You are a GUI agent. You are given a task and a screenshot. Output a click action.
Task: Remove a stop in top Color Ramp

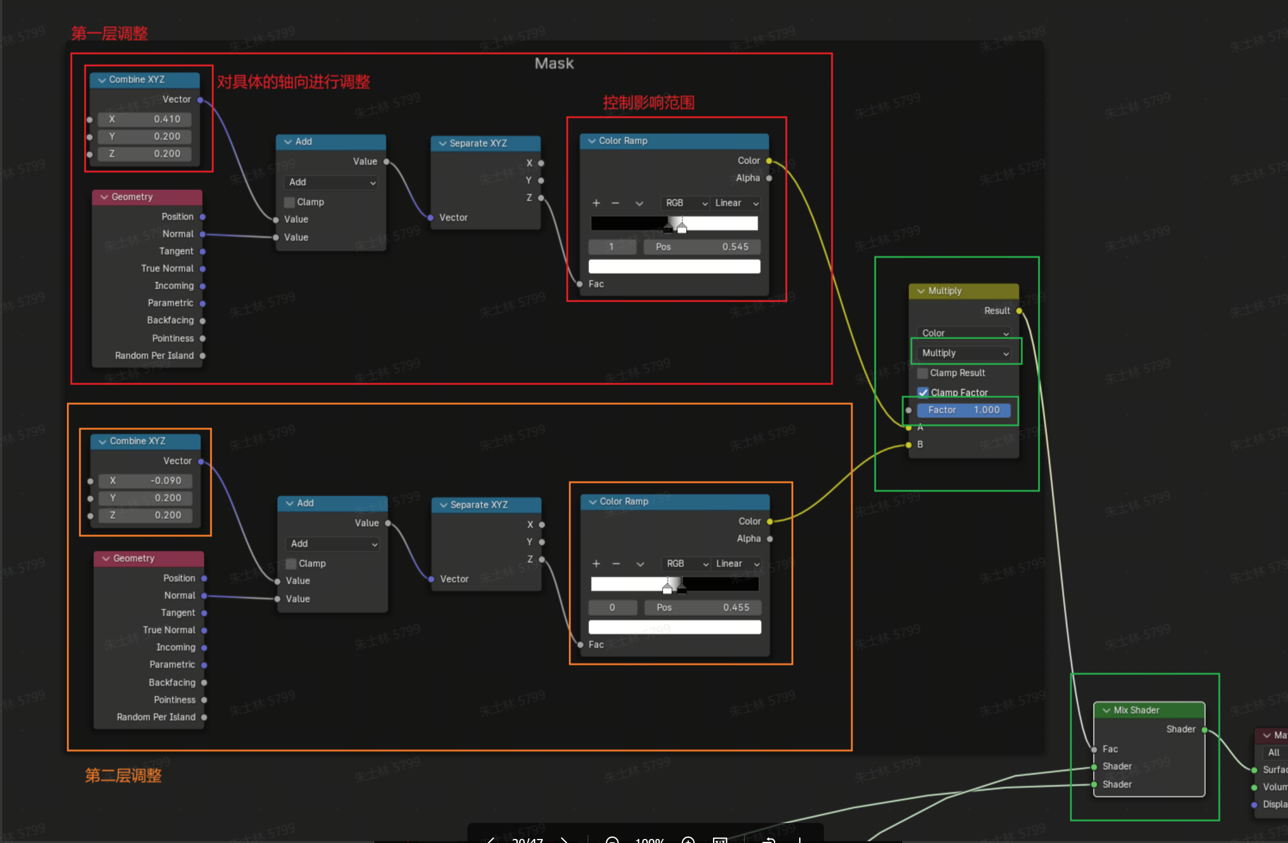coord(615,203)
